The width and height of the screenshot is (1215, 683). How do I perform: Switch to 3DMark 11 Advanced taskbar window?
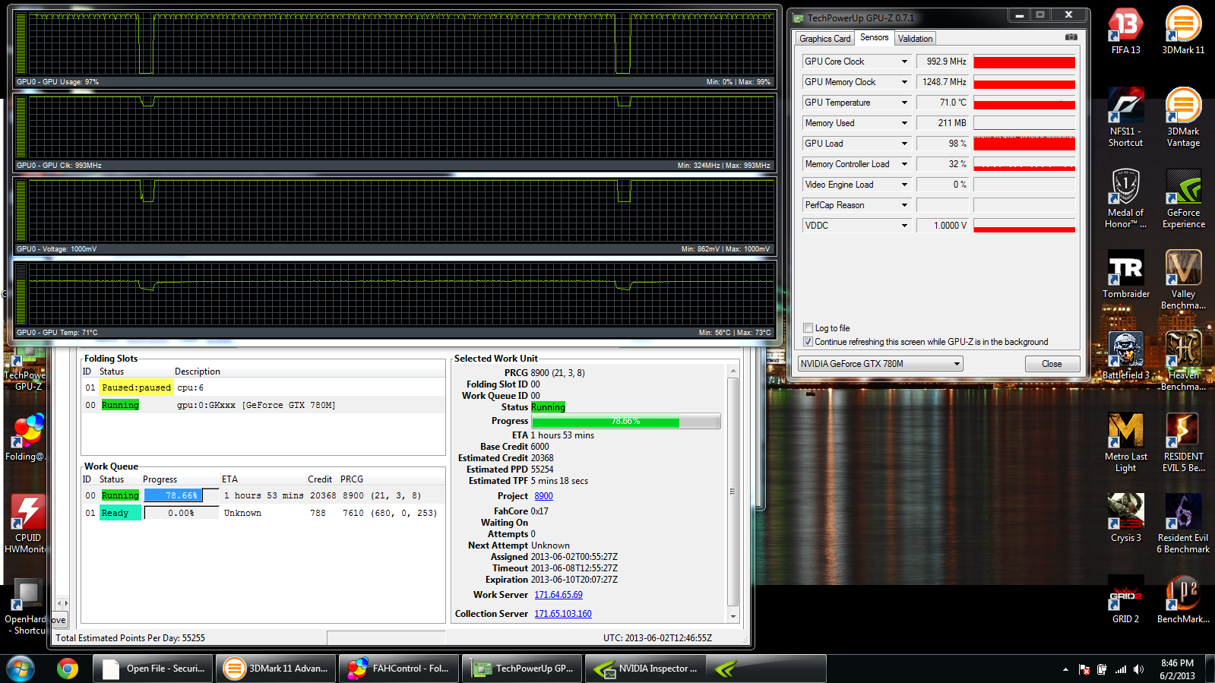[x=276, y=669]
